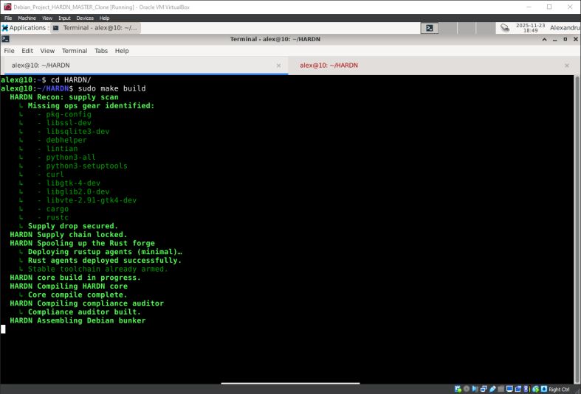Screen dimensions: 581x394
Task: Click the 'libsqlite3-dev' package line
Action: click(78, 131)
